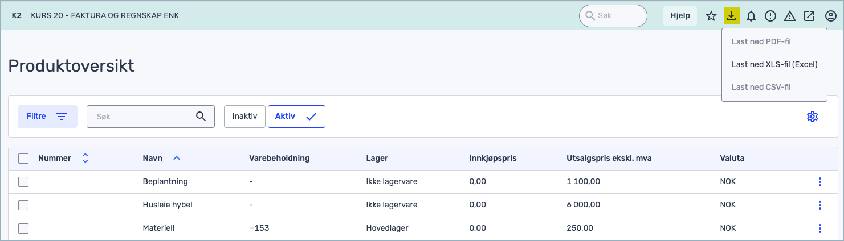The height and width of the screenshot is (241, 844).
Task: Tick the checkbox for Beplantning row
Action: [23, 182]
